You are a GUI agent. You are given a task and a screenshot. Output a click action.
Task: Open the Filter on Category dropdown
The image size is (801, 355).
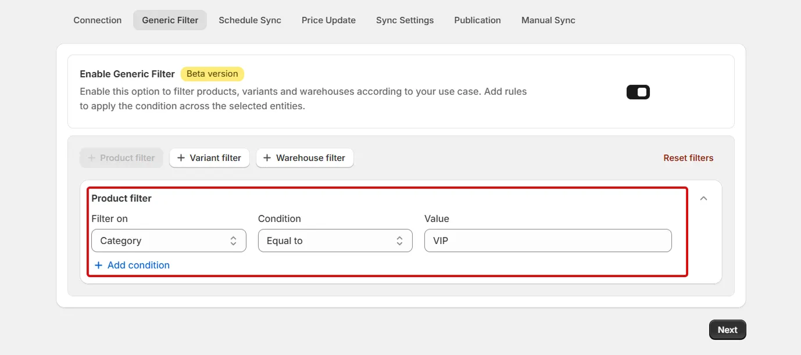pos(169,241)
